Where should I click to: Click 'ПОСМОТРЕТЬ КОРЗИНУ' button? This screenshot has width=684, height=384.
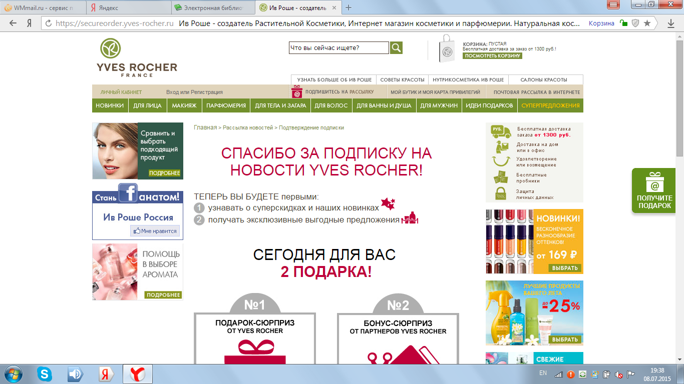(x=492, y=55)
